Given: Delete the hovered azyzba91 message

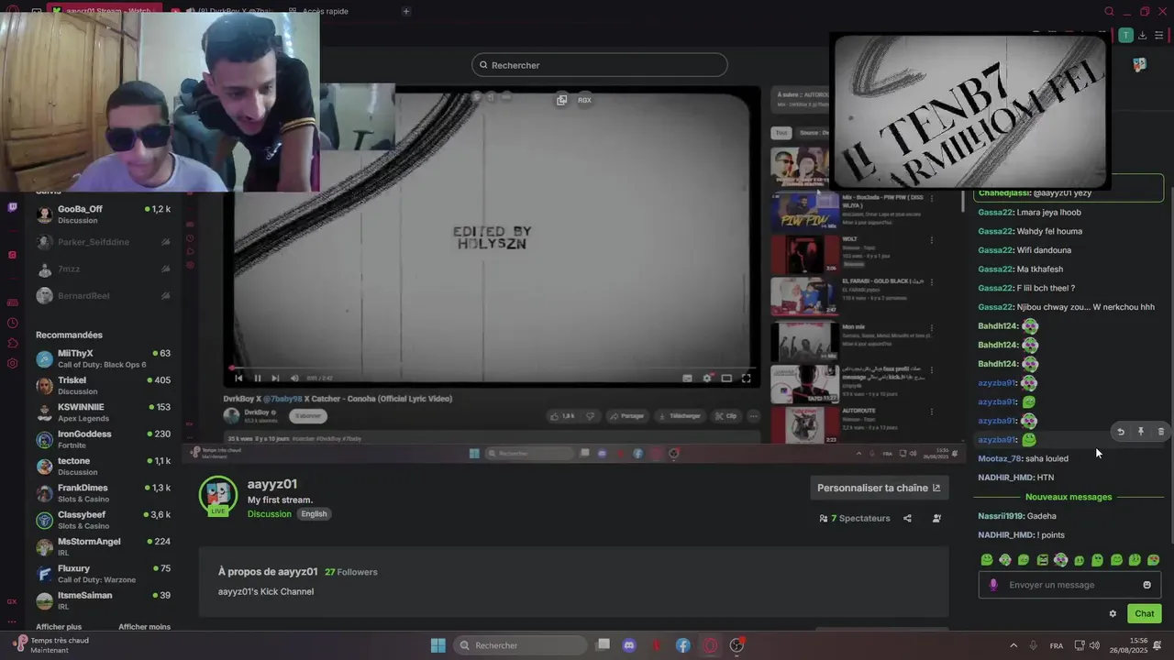Looking at the screenshot, I should [1160, 432].
